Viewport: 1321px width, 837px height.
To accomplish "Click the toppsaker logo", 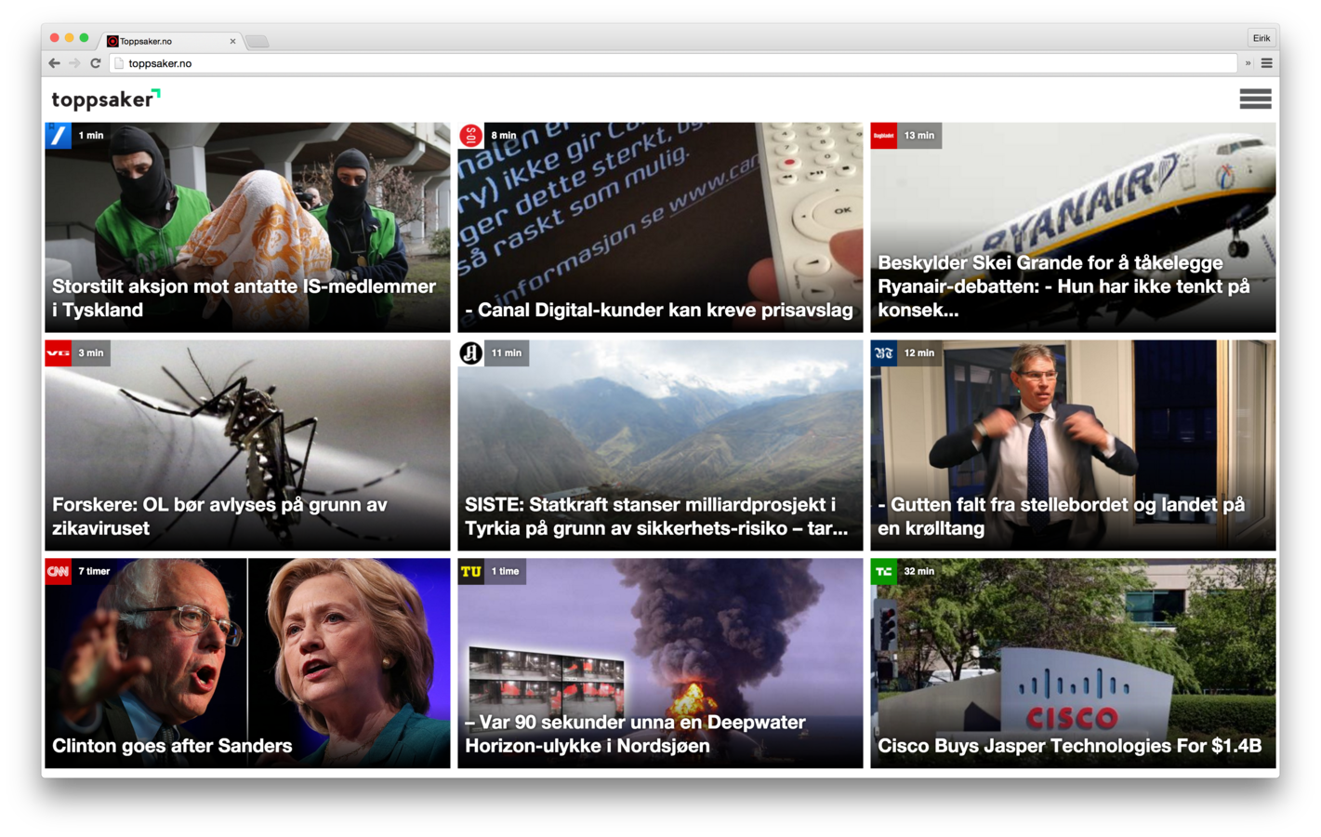I will coord(106,99).
